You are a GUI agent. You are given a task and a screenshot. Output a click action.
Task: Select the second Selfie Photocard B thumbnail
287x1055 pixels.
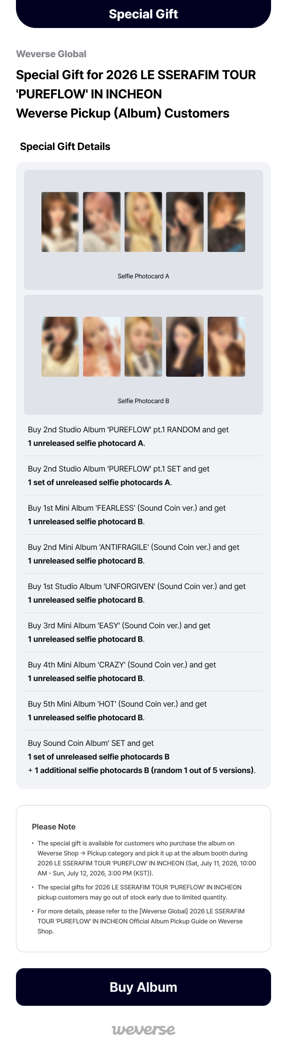tap(102, 346)
